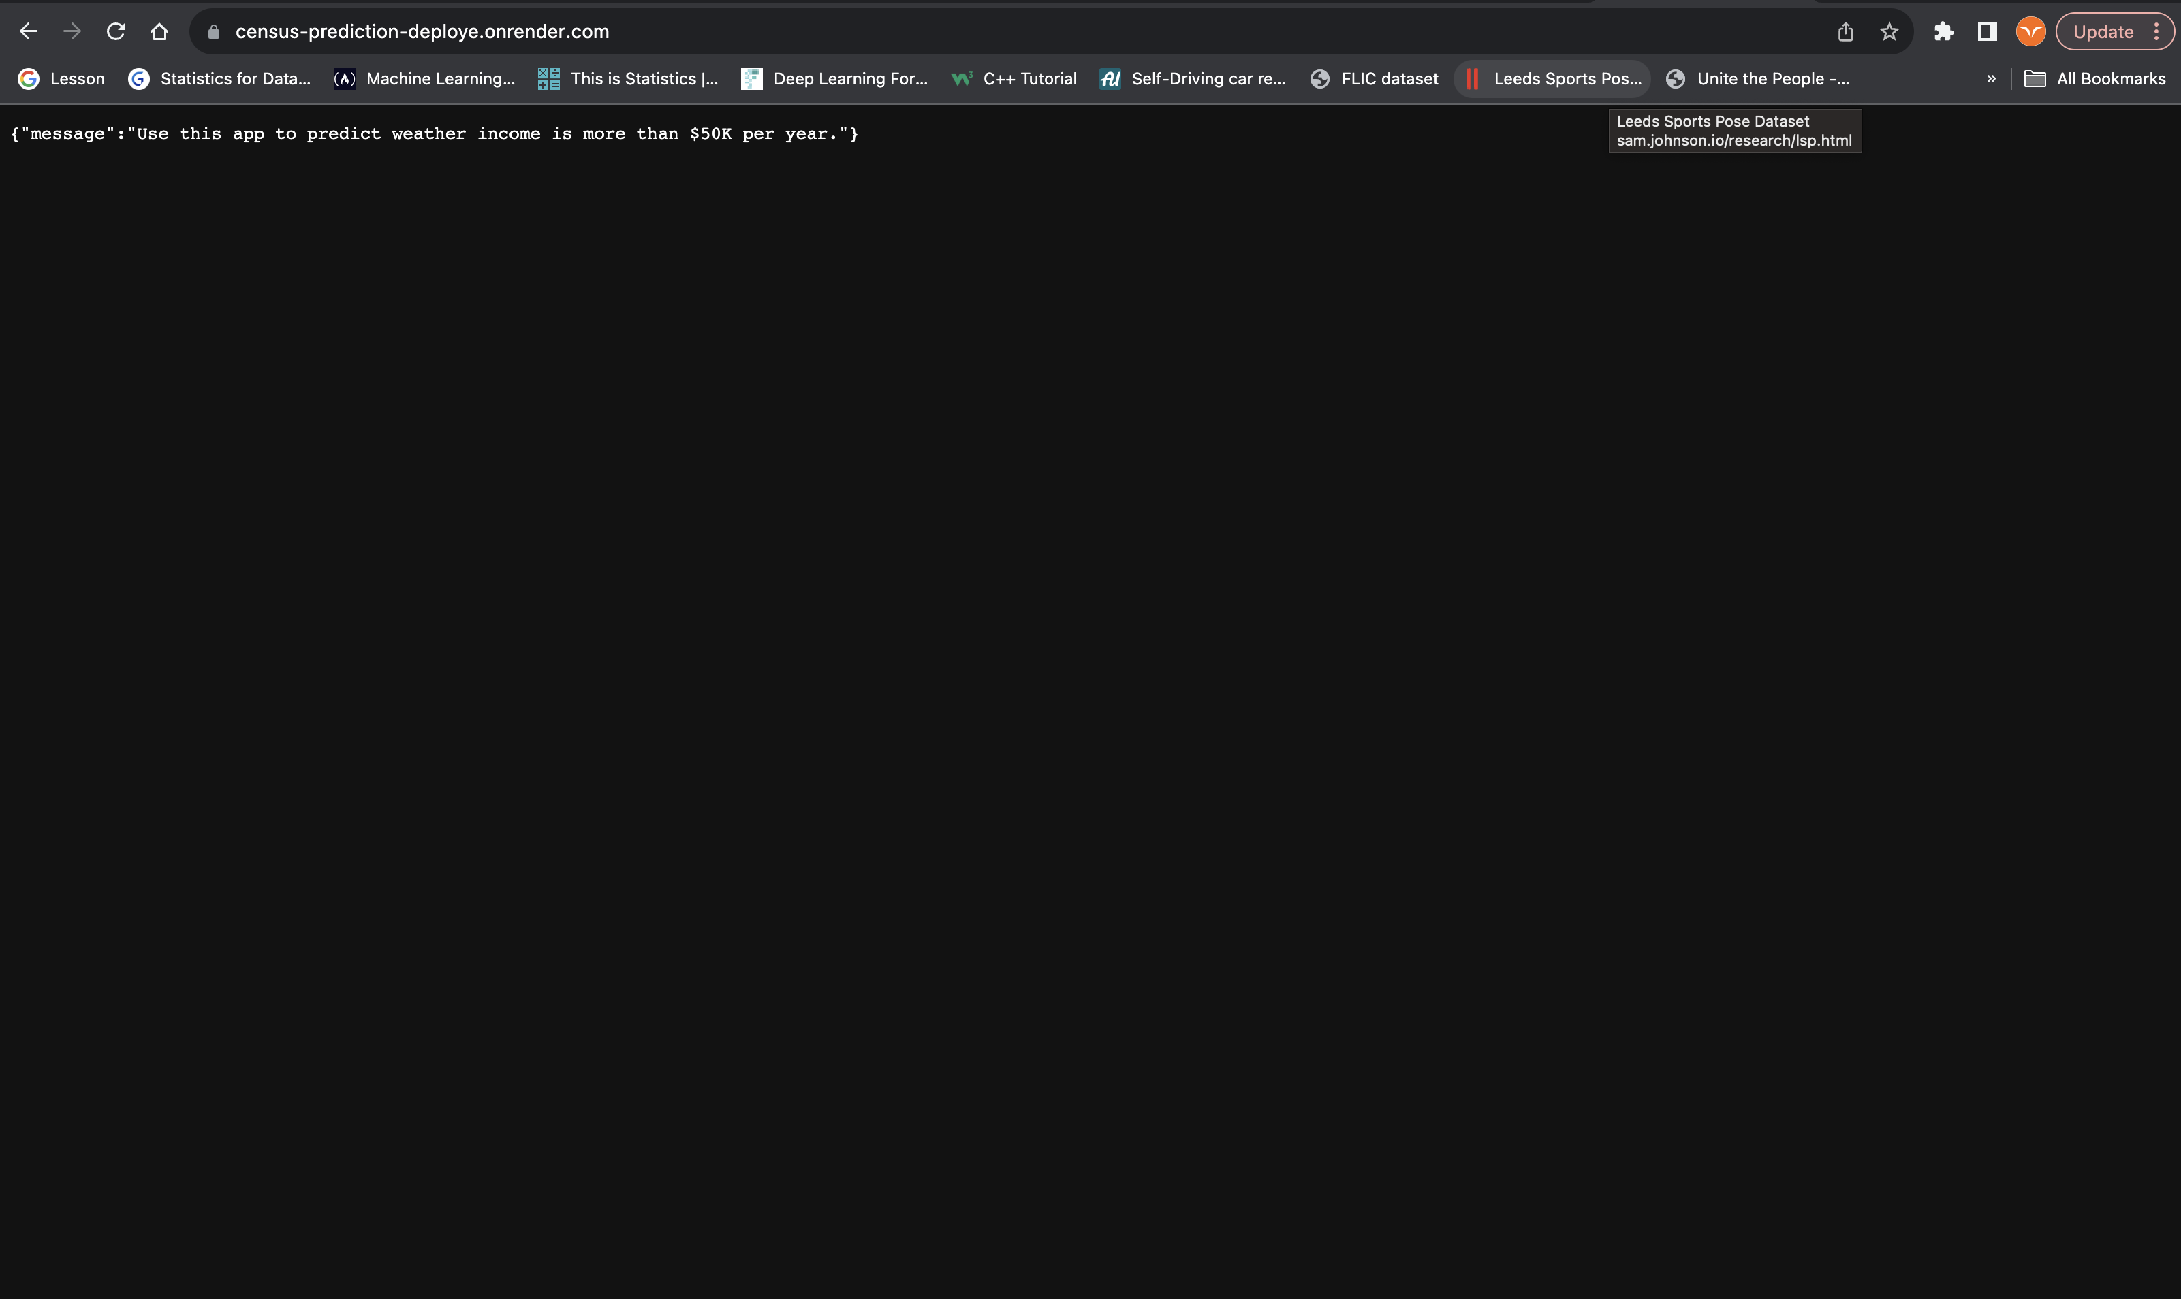Screen dimensions: 2181x1299
Task: Bookmark this page with the star
Action: tap(1889, 31)
